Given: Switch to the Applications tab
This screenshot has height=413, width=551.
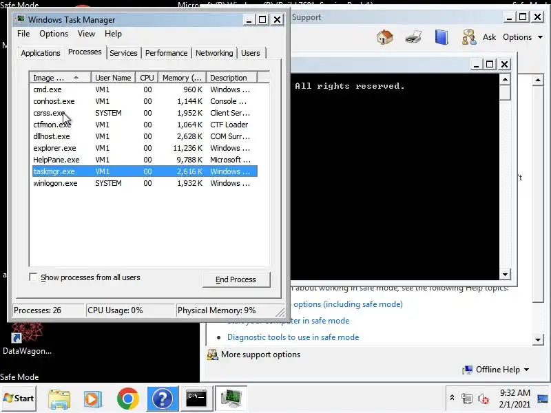Looking at the screenshot, I should pos(41,53).
